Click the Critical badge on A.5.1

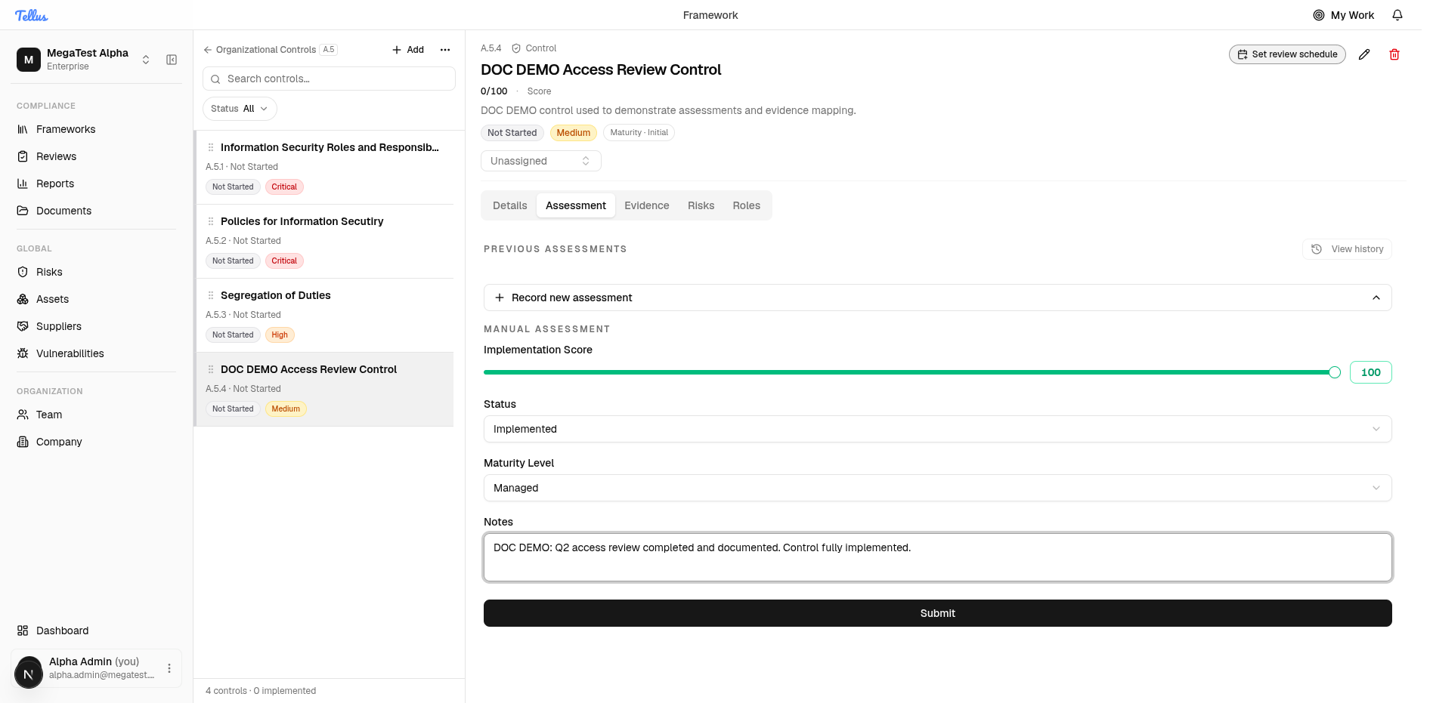pos(284,187)
